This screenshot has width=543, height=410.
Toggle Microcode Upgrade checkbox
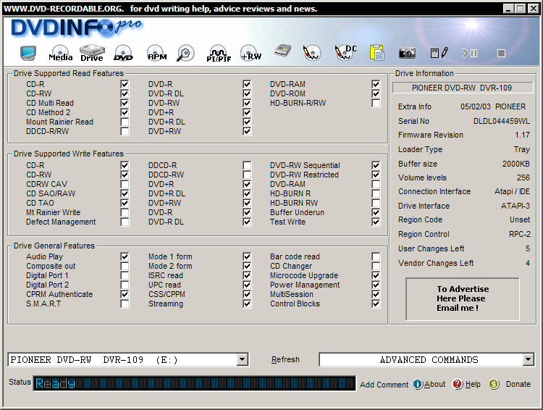pos(376,275)
